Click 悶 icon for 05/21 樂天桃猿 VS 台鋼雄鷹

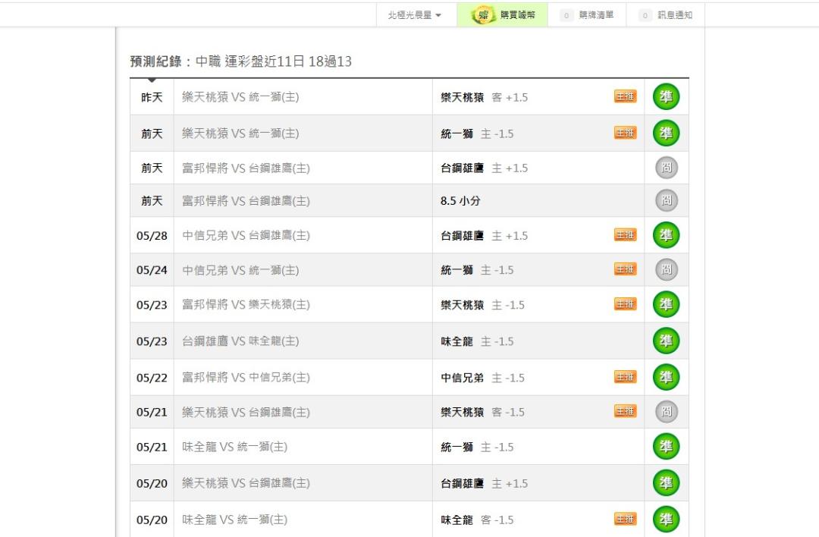coord(667,412)
